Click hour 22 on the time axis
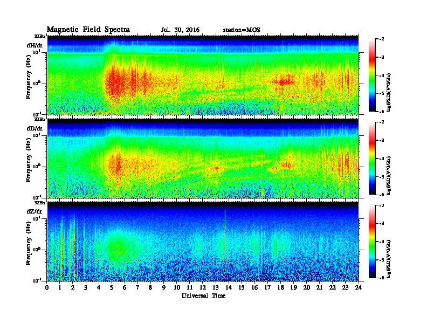427x330 pixels. coord(333,288)
